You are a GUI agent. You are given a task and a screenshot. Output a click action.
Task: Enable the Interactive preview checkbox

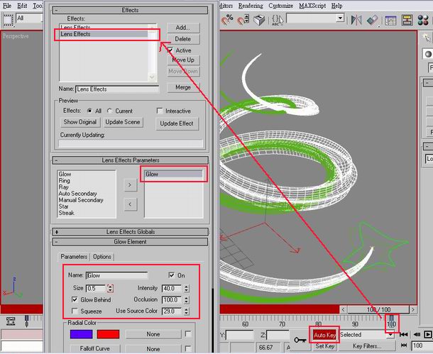(160, 111)
